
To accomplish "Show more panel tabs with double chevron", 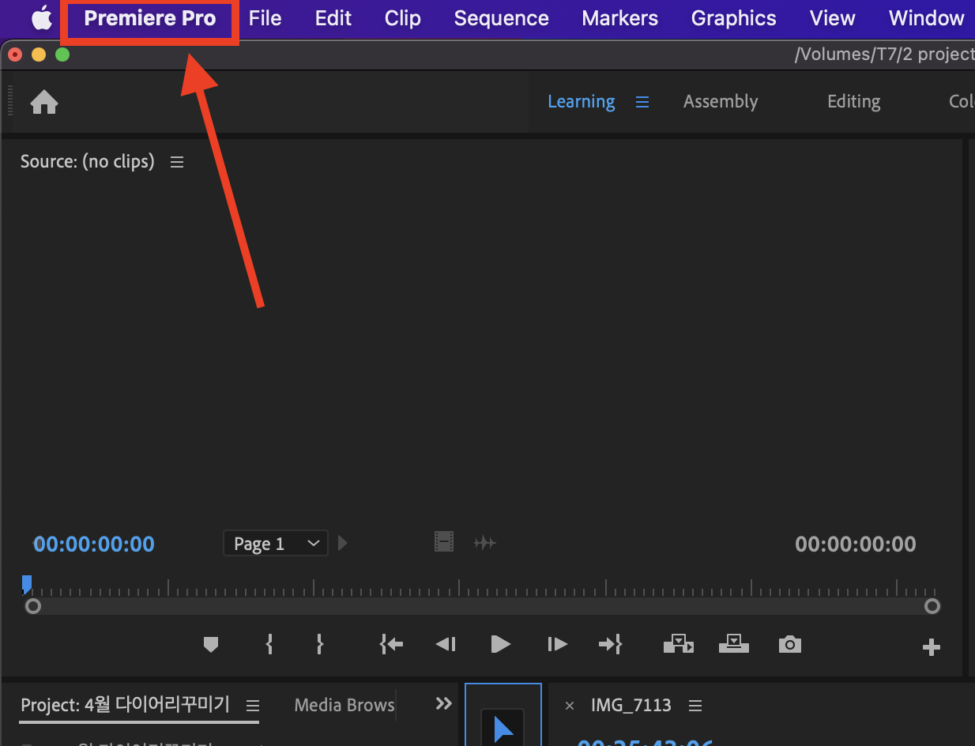I will click(444, 703).
